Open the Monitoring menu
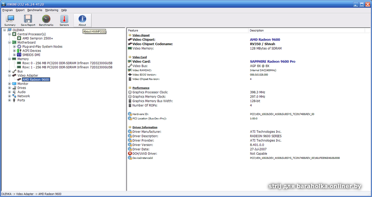This screenshot has height=197, width=372. tap(52, 10)
